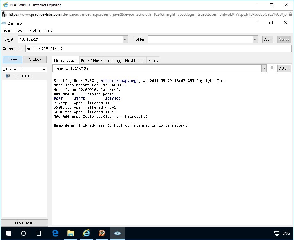This screenshot has height=240, width=294.
Task: Click the Command input field
Action: (x=158, y=48)
